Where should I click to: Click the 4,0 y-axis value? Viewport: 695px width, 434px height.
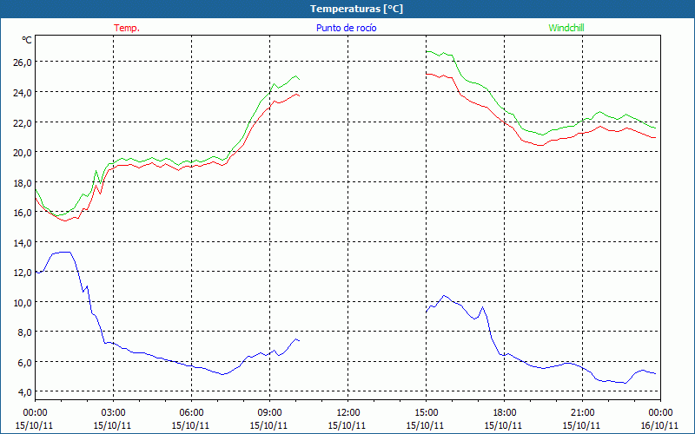pyautogui.click(x=24, y=392)
